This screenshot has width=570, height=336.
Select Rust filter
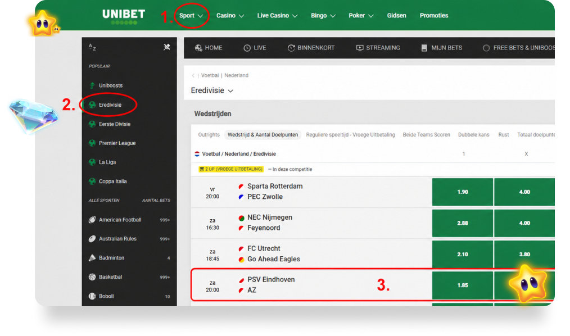click(x=504, y=135)
